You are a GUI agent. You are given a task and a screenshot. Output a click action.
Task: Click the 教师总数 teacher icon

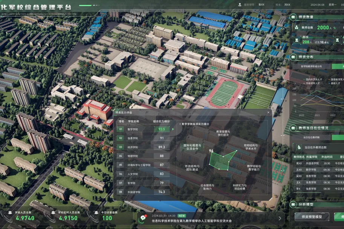pyautogui.click(x=297, y=27)
